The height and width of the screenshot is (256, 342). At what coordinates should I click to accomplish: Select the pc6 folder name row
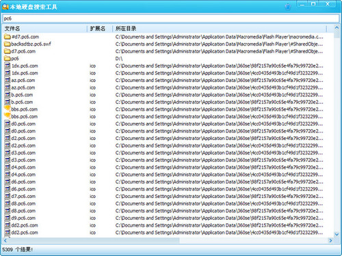tap(15, 59)
